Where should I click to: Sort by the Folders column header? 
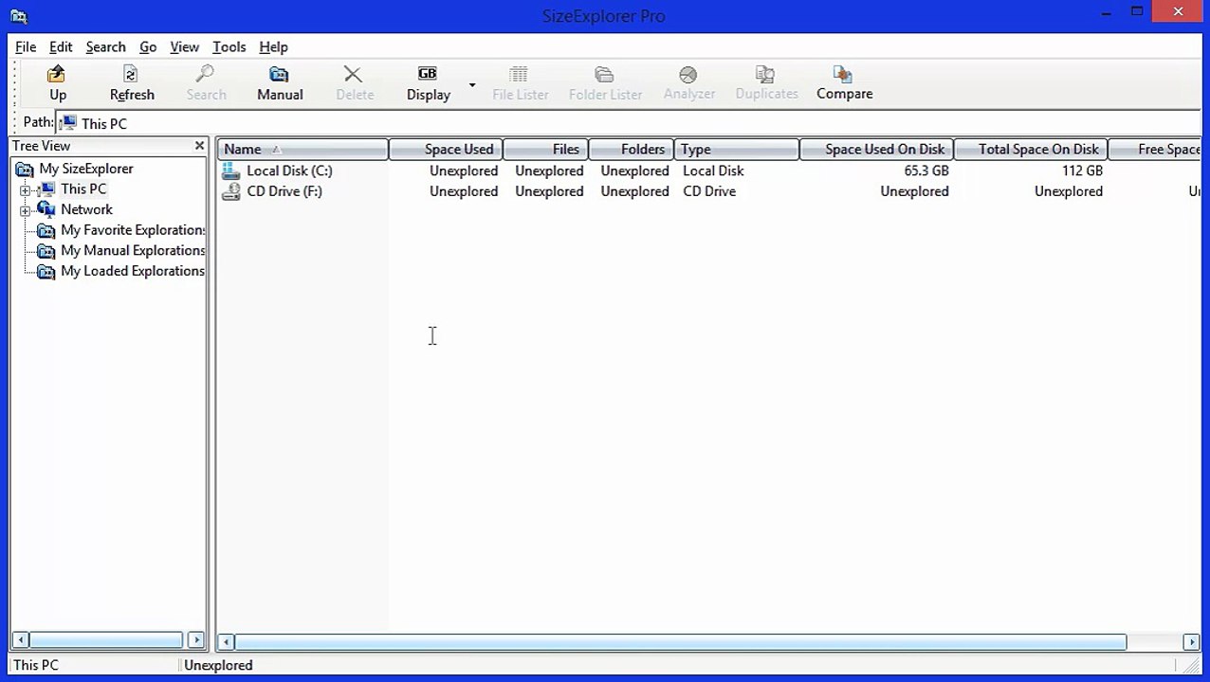point(632,150)
